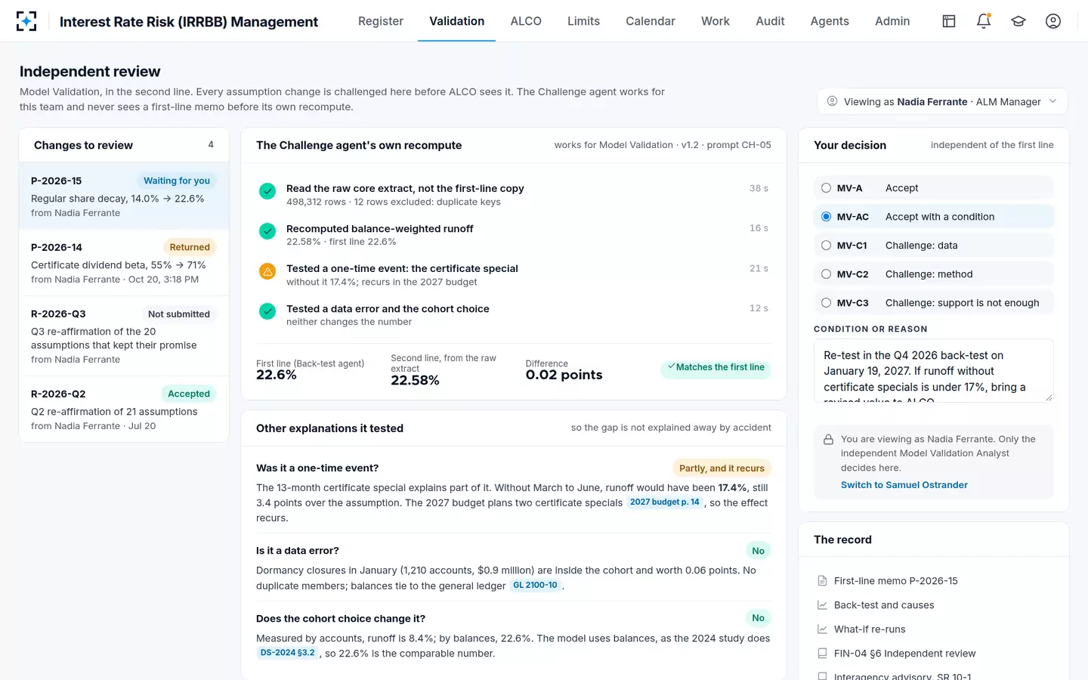Click the lock icon in the viewing notice
This screenshot has height=680, width=1088.
tap(828, 440)
